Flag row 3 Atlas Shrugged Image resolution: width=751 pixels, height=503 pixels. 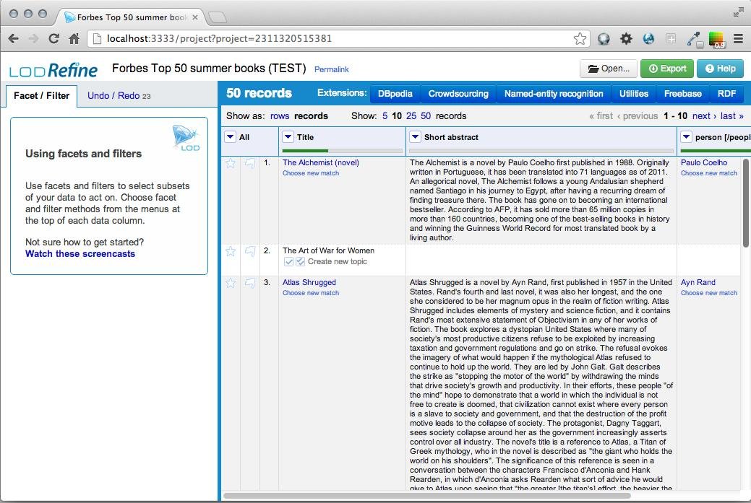pos(249,283)
